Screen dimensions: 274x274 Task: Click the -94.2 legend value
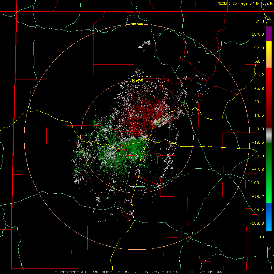258,210
